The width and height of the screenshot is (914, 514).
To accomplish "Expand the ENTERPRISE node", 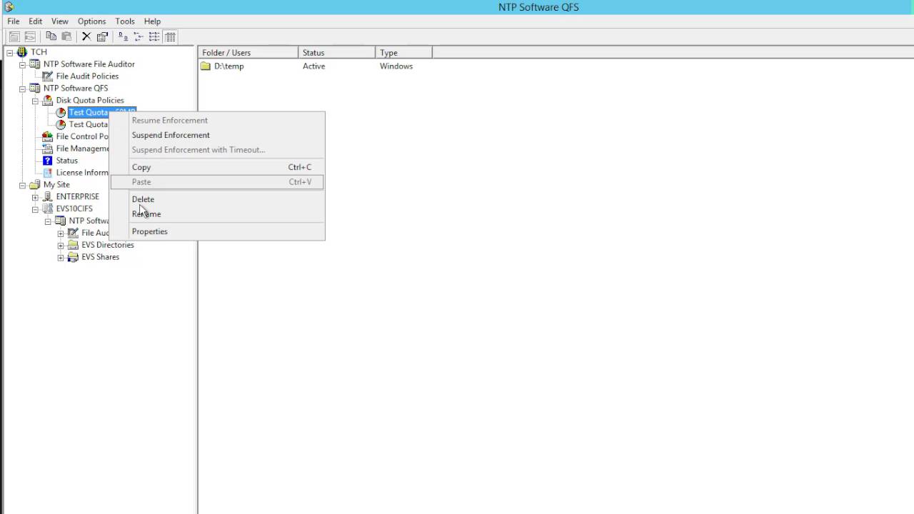I will (x=35, y=197).
